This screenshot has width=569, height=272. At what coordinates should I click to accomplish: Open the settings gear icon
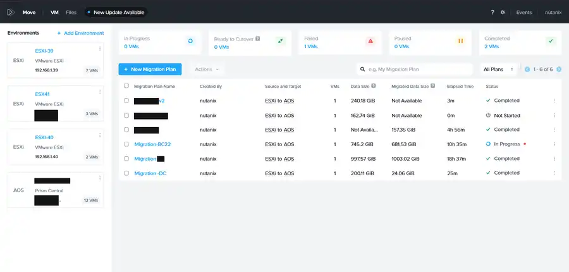point(503,13)
